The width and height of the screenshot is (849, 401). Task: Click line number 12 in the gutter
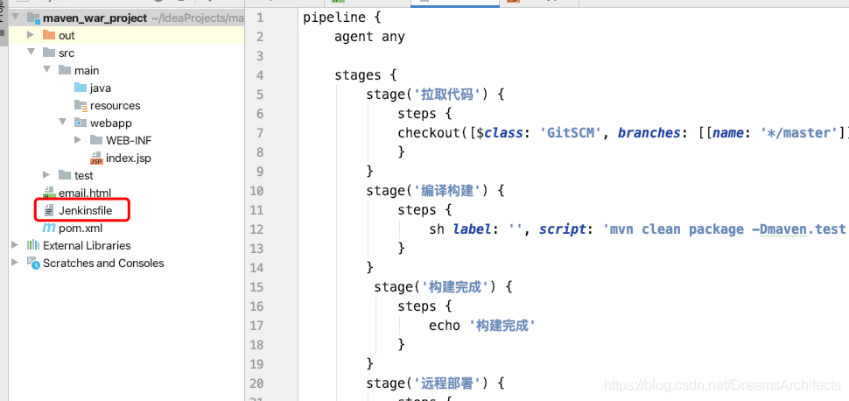click(256, 229)
